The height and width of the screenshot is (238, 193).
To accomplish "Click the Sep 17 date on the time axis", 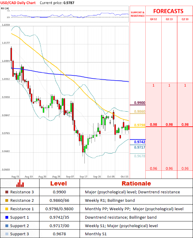I will (x=84, y=176).
